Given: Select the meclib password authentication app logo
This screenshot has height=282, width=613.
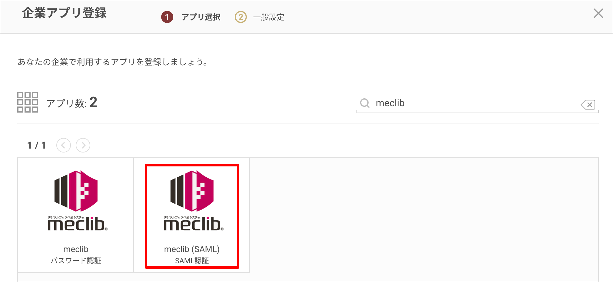Looking at the screenshot, I should (x=76, y=201).
